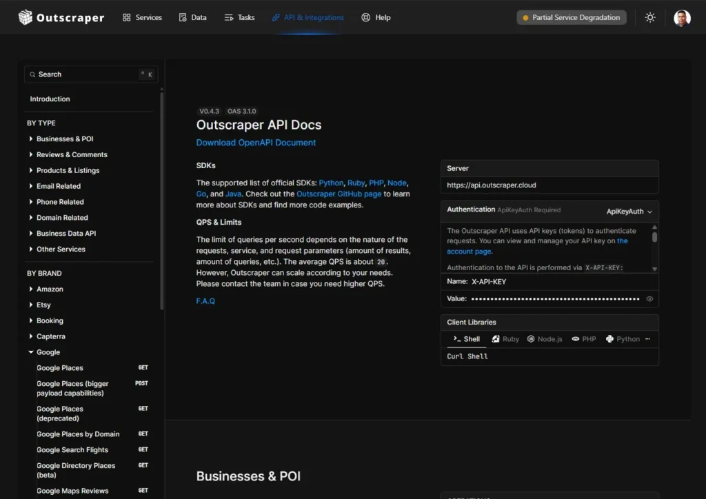The width and height of the screenshot is (706, 499).
Task: Click the V0.4.3 version badge
Action: [210, 111]
